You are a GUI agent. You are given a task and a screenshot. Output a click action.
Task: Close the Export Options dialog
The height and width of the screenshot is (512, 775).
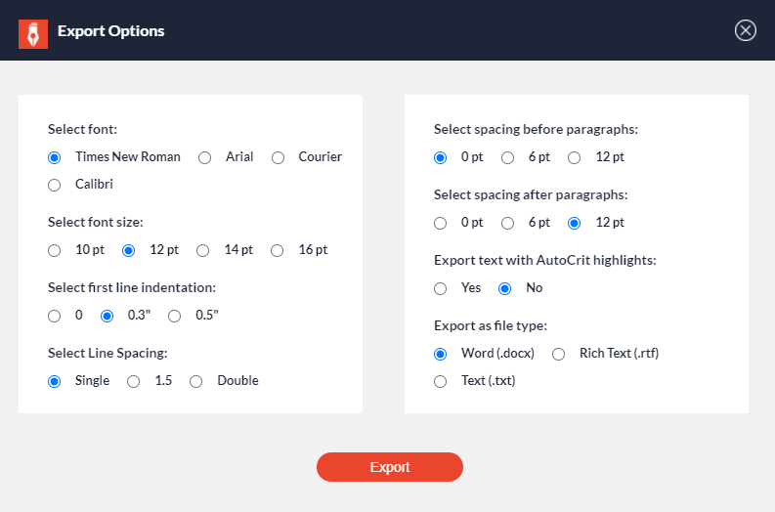point(746,30)
